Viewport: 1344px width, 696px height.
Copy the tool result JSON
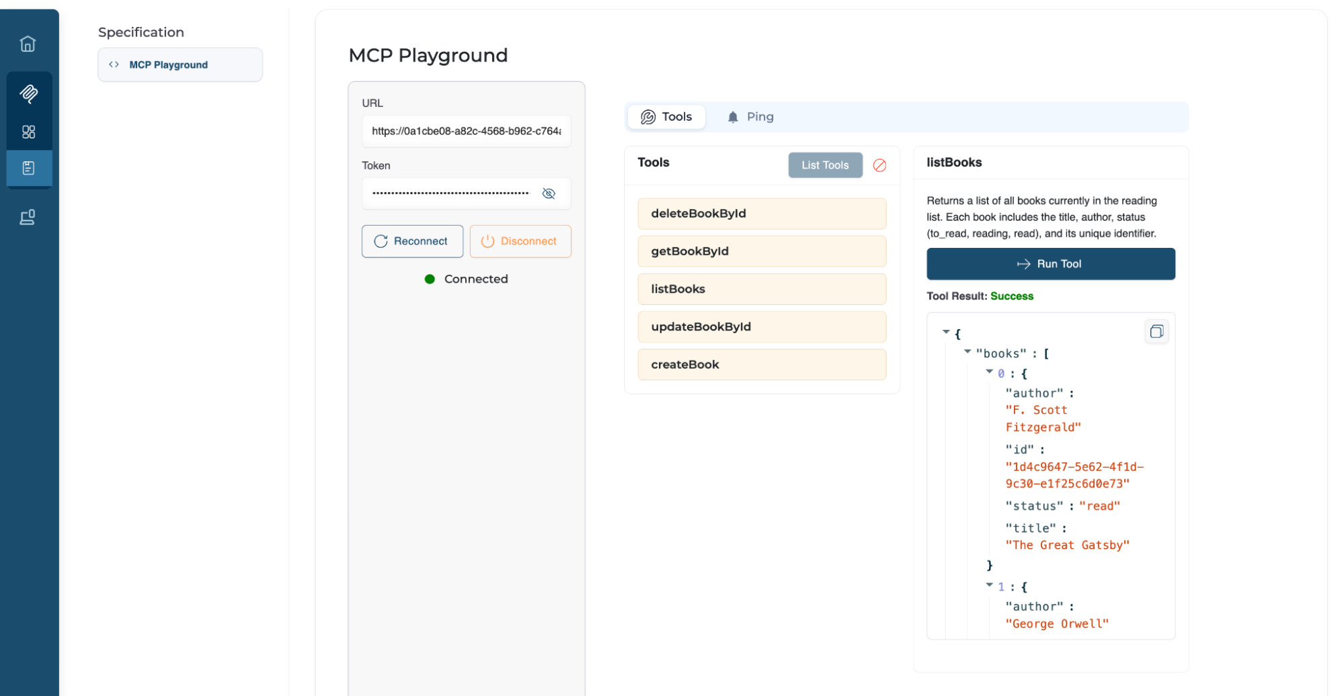click(x=1156, y=331)
